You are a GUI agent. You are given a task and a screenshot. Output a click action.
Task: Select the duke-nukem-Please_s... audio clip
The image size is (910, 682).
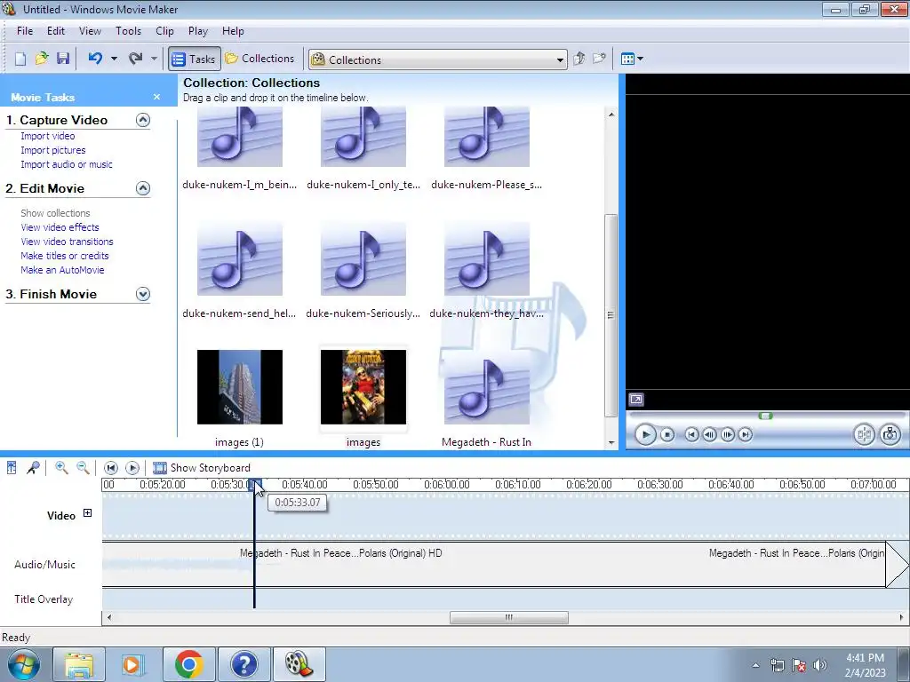(487, 137)
